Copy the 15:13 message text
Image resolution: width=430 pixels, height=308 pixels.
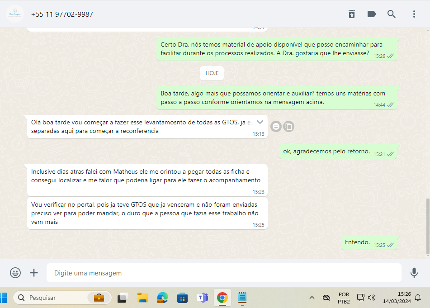coord(289,127)
